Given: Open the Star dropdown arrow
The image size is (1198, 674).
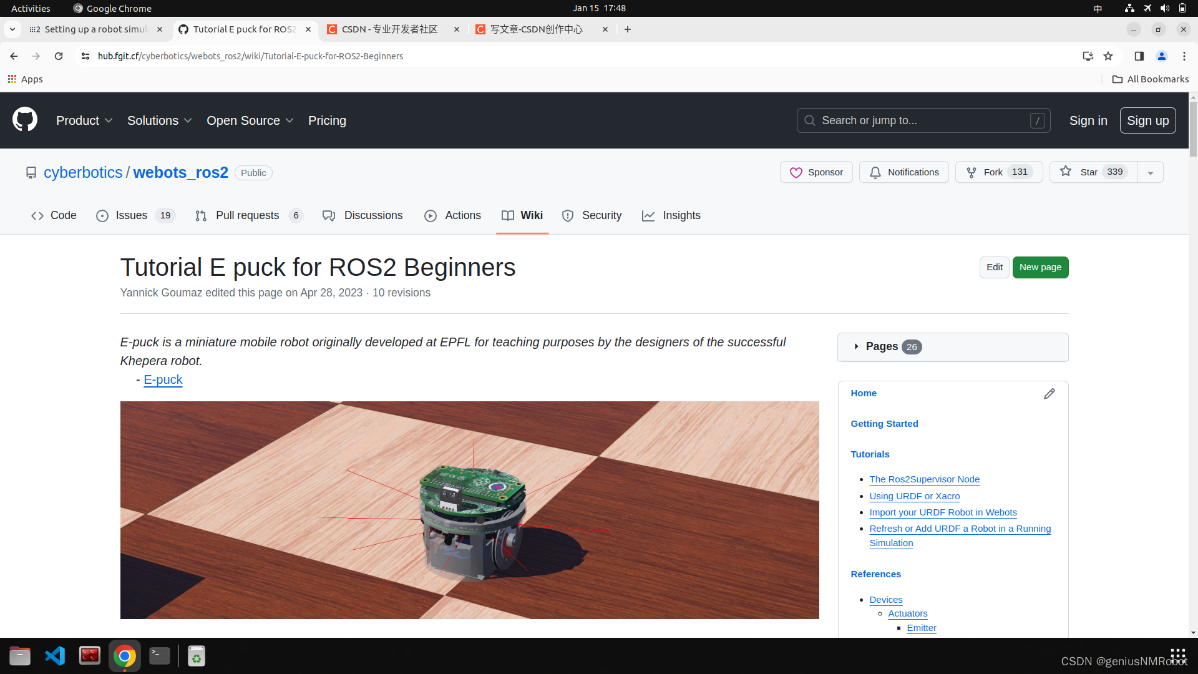Looking at the screenshot, I should pyautogui.click(x=1151, y=172).
